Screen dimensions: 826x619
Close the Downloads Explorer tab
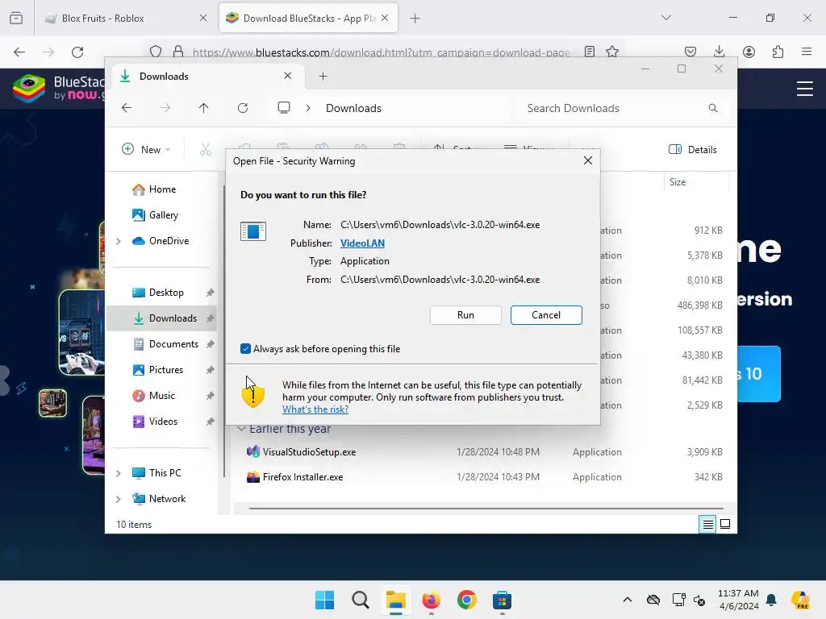click(x=288, y=76)
